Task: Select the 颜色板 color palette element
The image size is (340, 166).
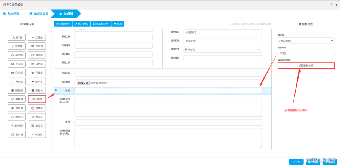Action: (x=17, y=90)
